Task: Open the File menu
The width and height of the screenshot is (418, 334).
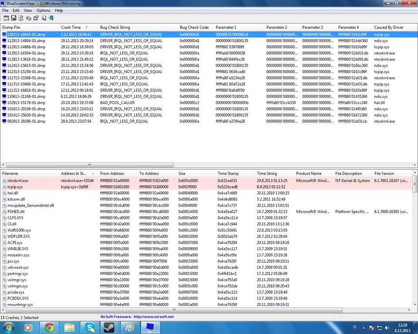Action: [x=5, y=10]
